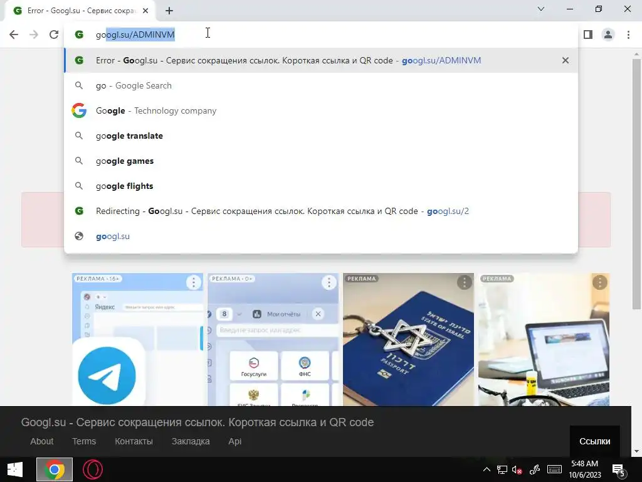Click the page vertical scrollbar thumb

click(637, 184)
